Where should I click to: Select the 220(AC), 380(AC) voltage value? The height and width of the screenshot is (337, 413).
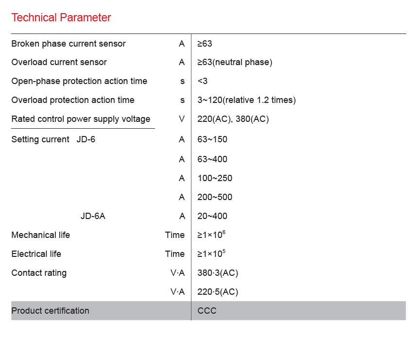233,119
